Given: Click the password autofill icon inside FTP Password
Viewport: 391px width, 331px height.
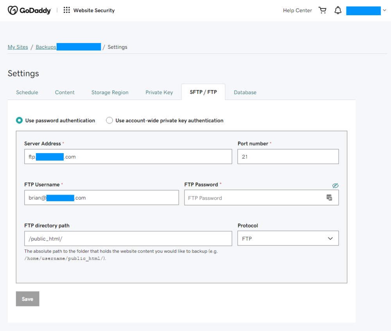Looking at the screenshot, I should tap(329, 197).
